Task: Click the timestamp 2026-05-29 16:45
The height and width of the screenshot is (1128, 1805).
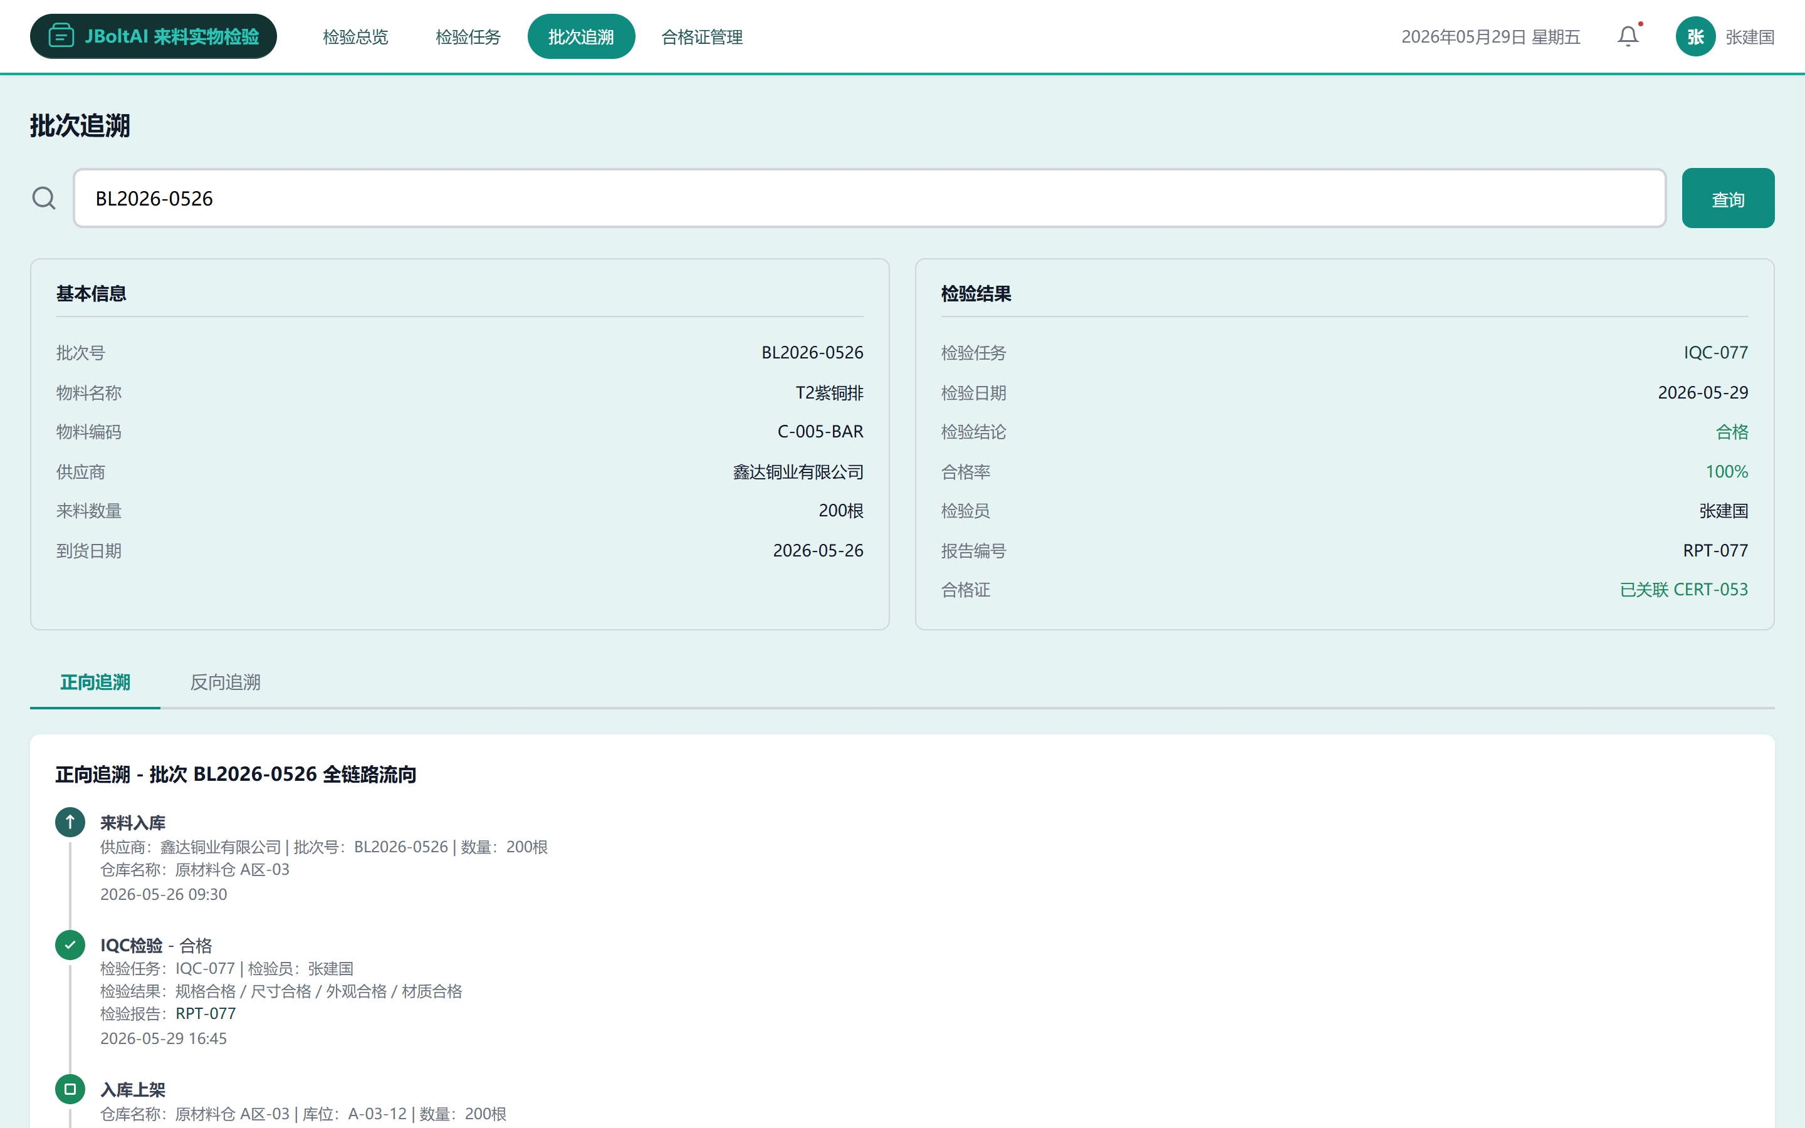Action: click(164, 1038)
